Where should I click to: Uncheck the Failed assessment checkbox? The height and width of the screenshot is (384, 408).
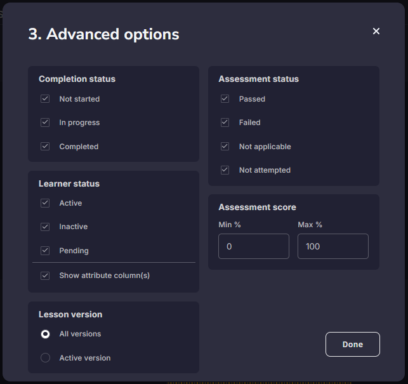pyautogui.click(x=225, y=122)
